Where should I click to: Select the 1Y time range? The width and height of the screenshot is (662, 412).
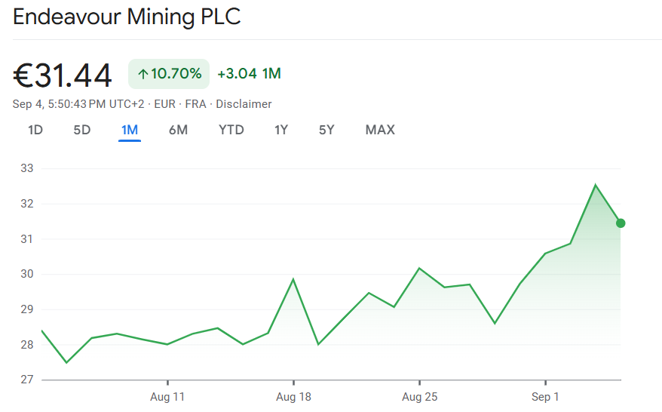point(281,130)
